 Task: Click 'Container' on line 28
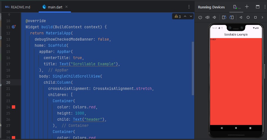(63, 132)
